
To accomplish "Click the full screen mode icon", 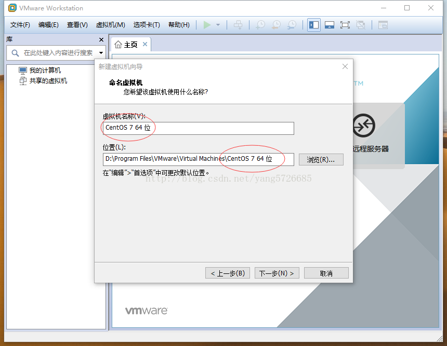I will [x=345, y=25].
